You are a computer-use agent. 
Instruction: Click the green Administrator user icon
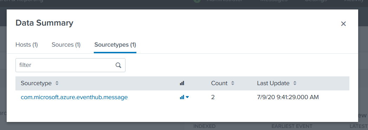(197, 1)
